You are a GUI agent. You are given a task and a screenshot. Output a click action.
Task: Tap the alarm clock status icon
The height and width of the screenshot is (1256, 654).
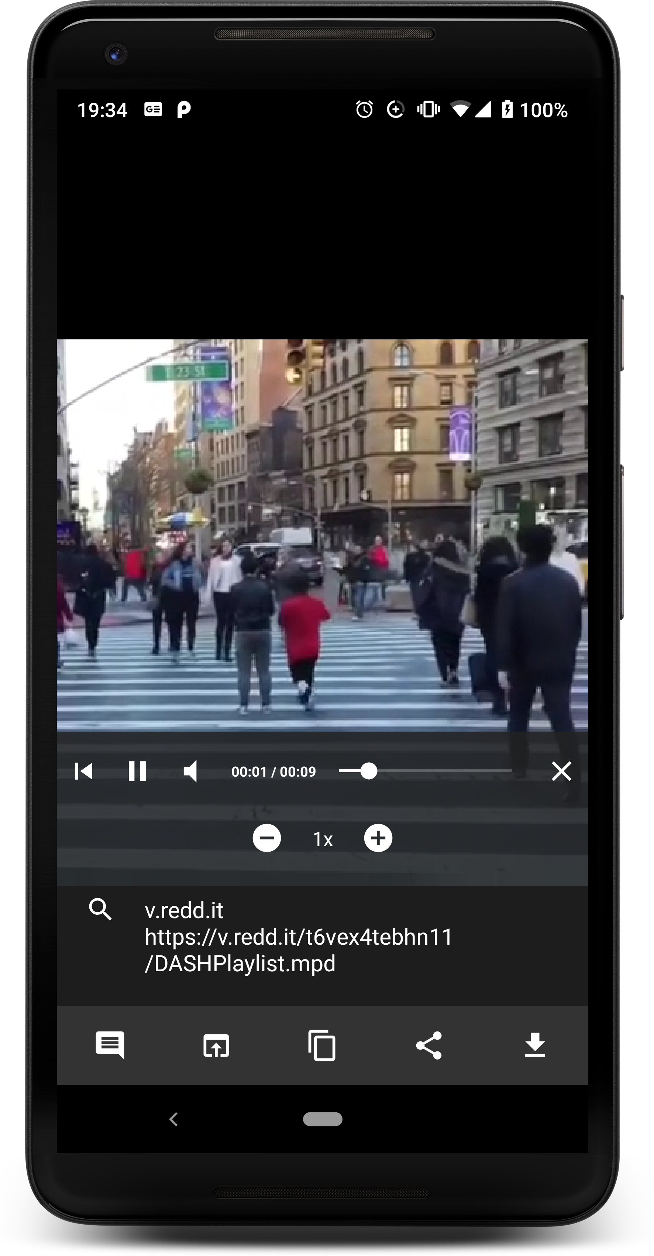(x=364, y=109)
